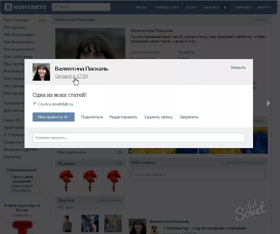Click the second red bouquet gift
This screenshot has height=234, width=280.
click(x=90, y=181)
